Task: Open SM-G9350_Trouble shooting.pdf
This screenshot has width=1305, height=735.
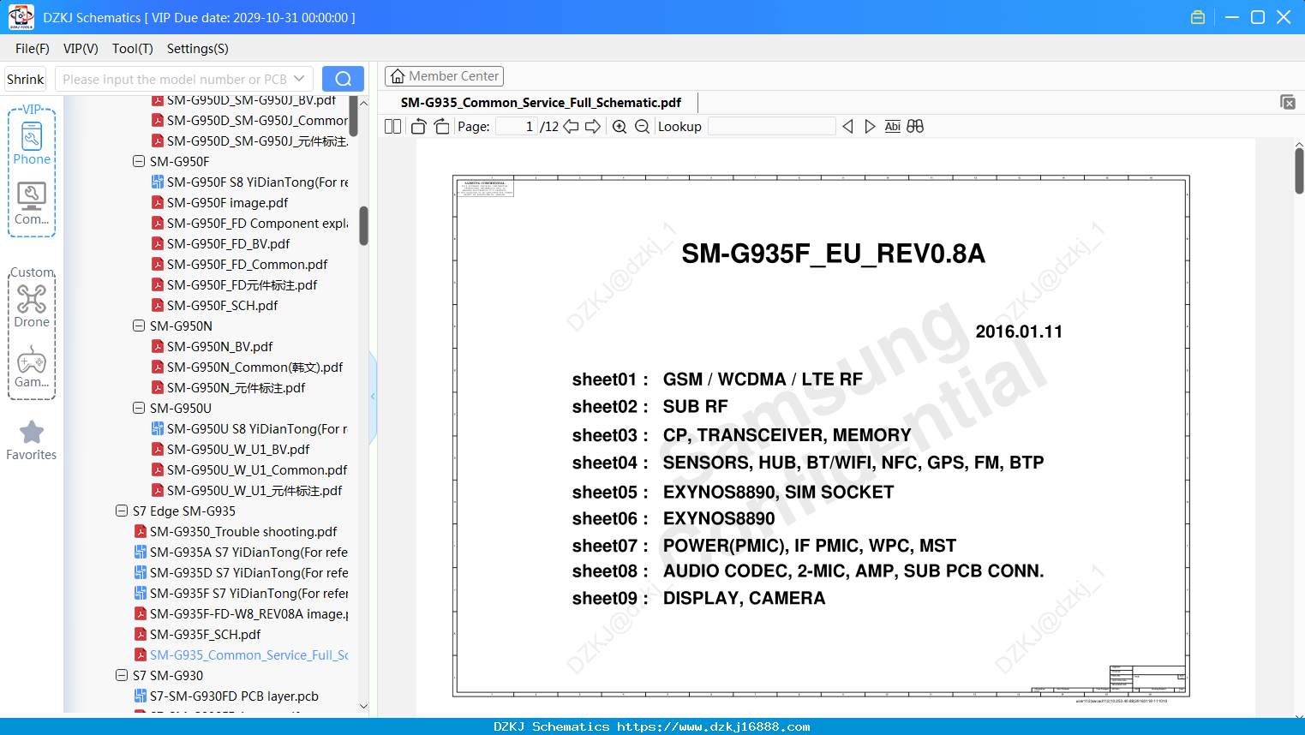Action: (243, 531)
